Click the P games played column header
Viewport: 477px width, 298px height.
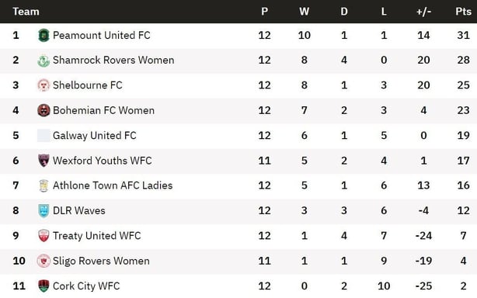pyautogui.click(x=265, y=12)
